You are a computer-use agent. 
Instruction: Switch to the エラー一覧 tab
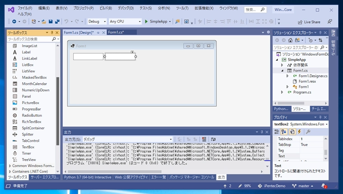(158, 177)
